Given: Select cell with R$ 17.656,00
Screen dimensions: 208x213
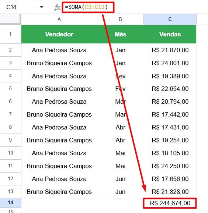Looking at the screenshot, I should click(x=170, y=179).
